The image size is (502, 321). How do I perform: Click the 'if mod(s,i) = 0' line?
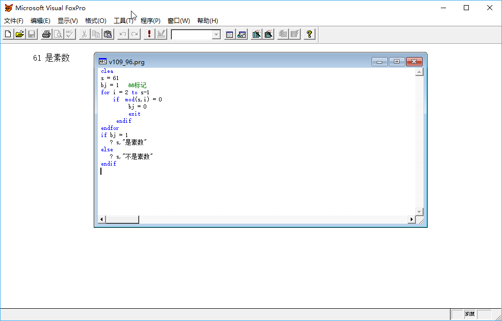click(137, 99)
